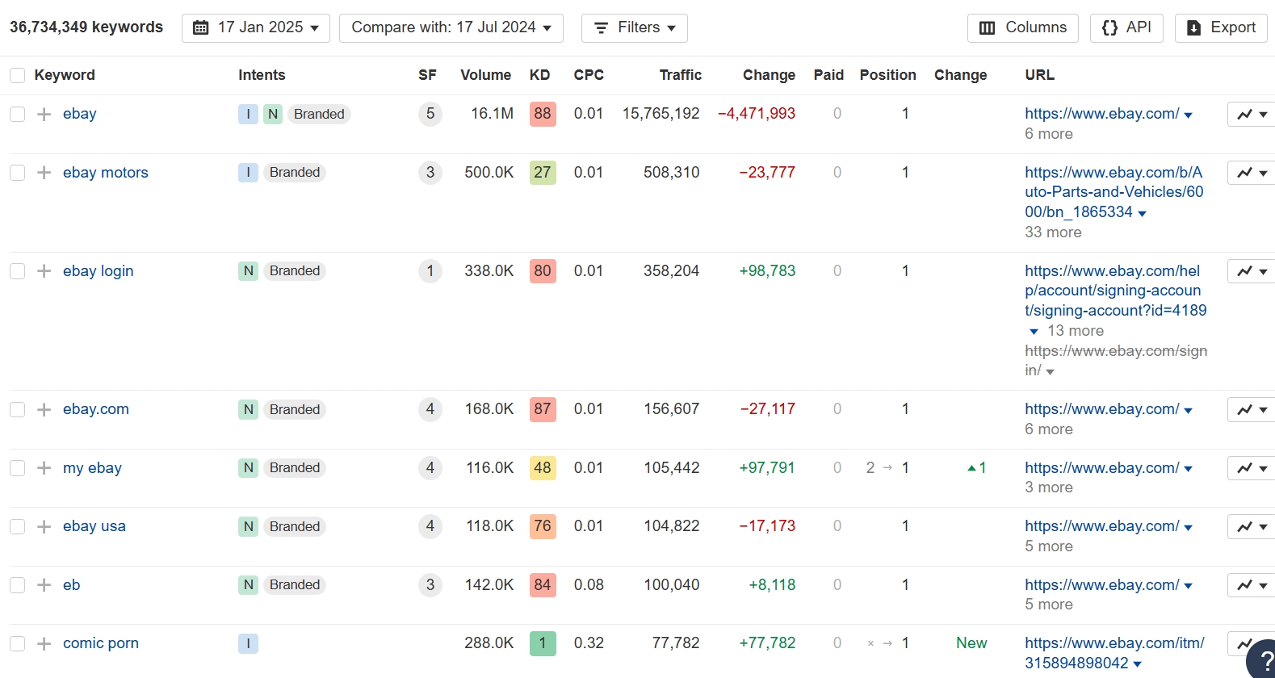Sort by the Traffic column header

click(x=680, y=75)
